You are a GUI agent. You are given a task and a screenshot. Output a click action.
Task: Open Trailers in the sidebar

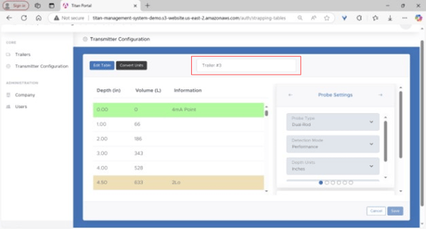23,54
